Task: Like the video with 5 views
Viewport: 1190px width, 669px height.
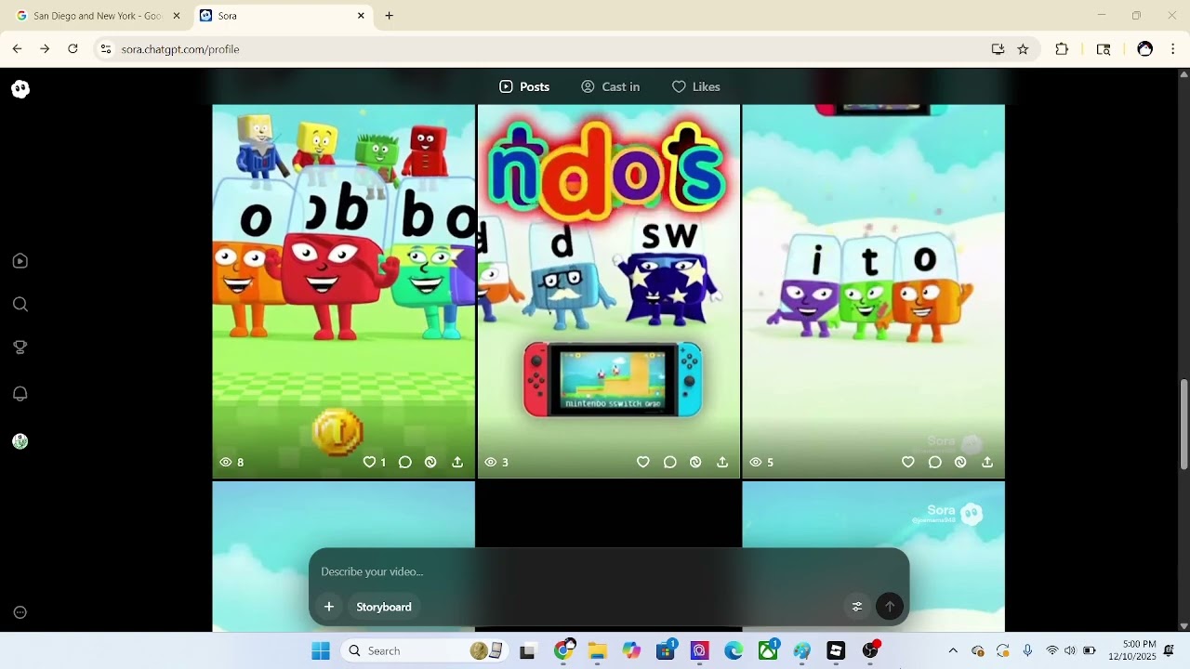Action: click(908, 462)
